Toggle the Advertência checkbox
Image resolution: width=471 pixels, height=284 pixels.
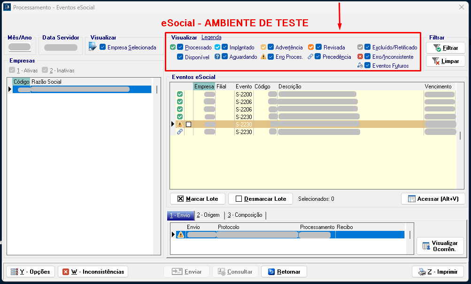point(270,47)
